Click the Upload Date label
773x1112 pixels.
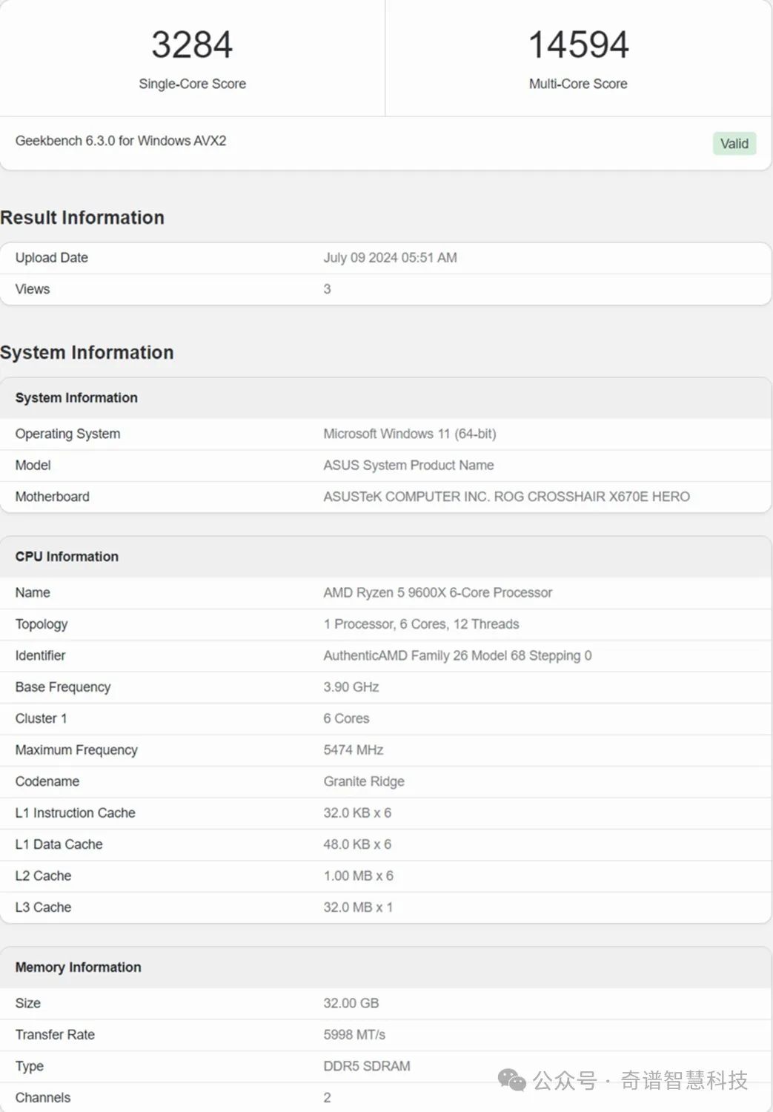[x=51, y=258]
